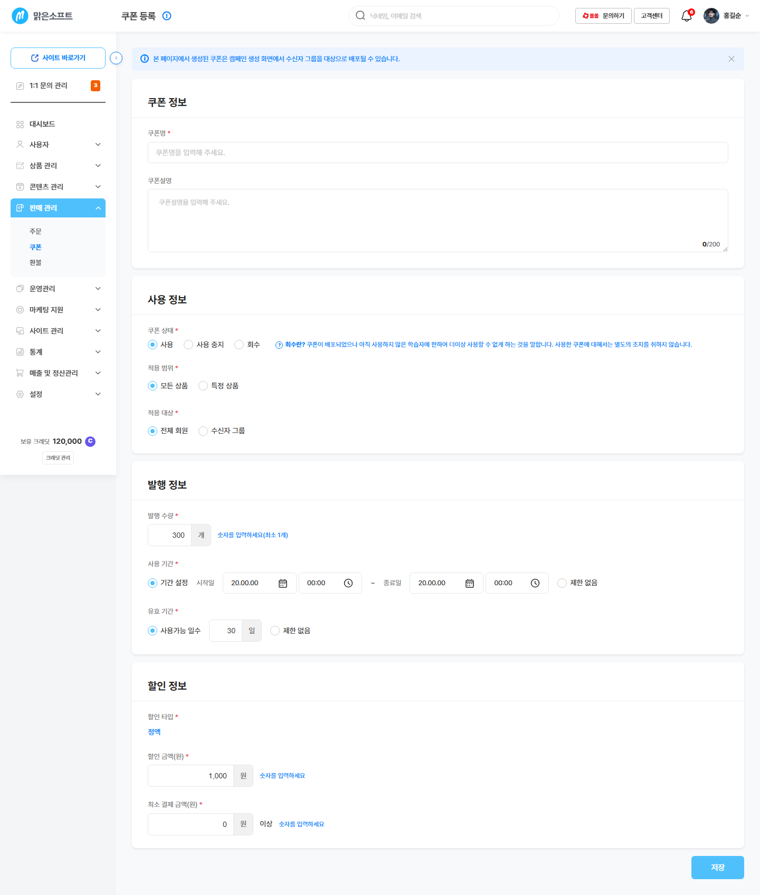Select the 사용 coupon status radio
Image resolution: width=760 pixels, height=895 pixels.
coord(153,345)
